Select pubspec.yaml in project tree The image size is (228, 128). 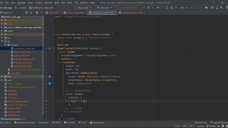[14, 112]
